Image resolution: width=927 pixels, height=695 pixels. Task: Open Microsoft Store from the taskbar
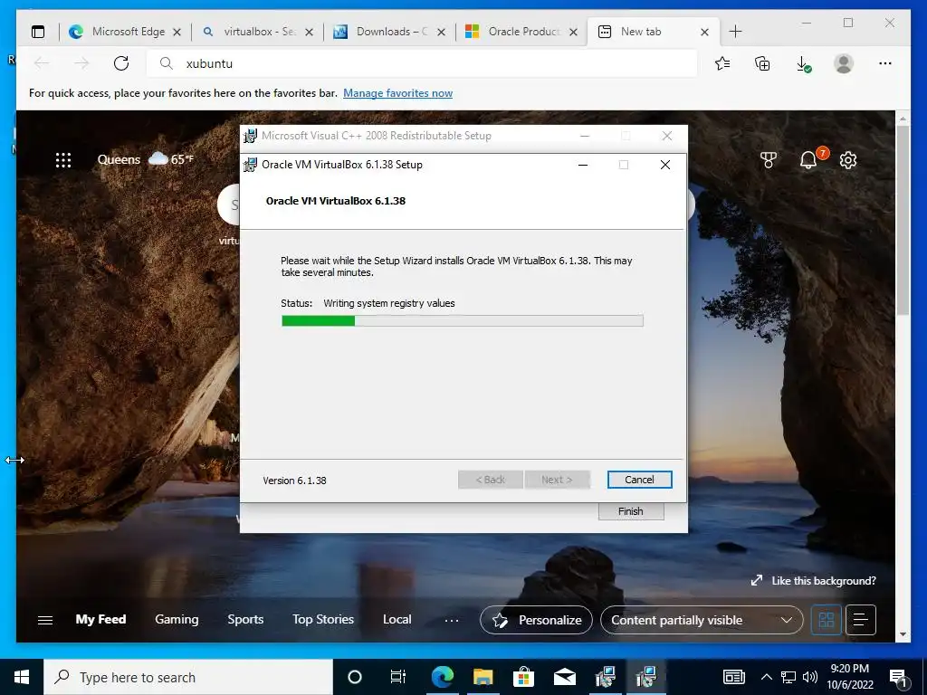524,677
